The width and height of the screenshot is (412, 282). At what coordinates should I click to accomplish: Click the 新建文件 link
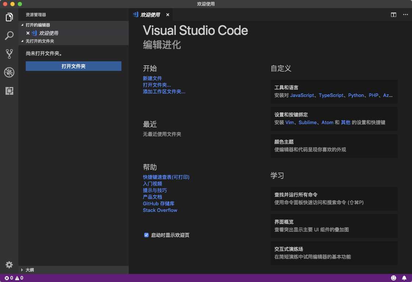(152, 79)
